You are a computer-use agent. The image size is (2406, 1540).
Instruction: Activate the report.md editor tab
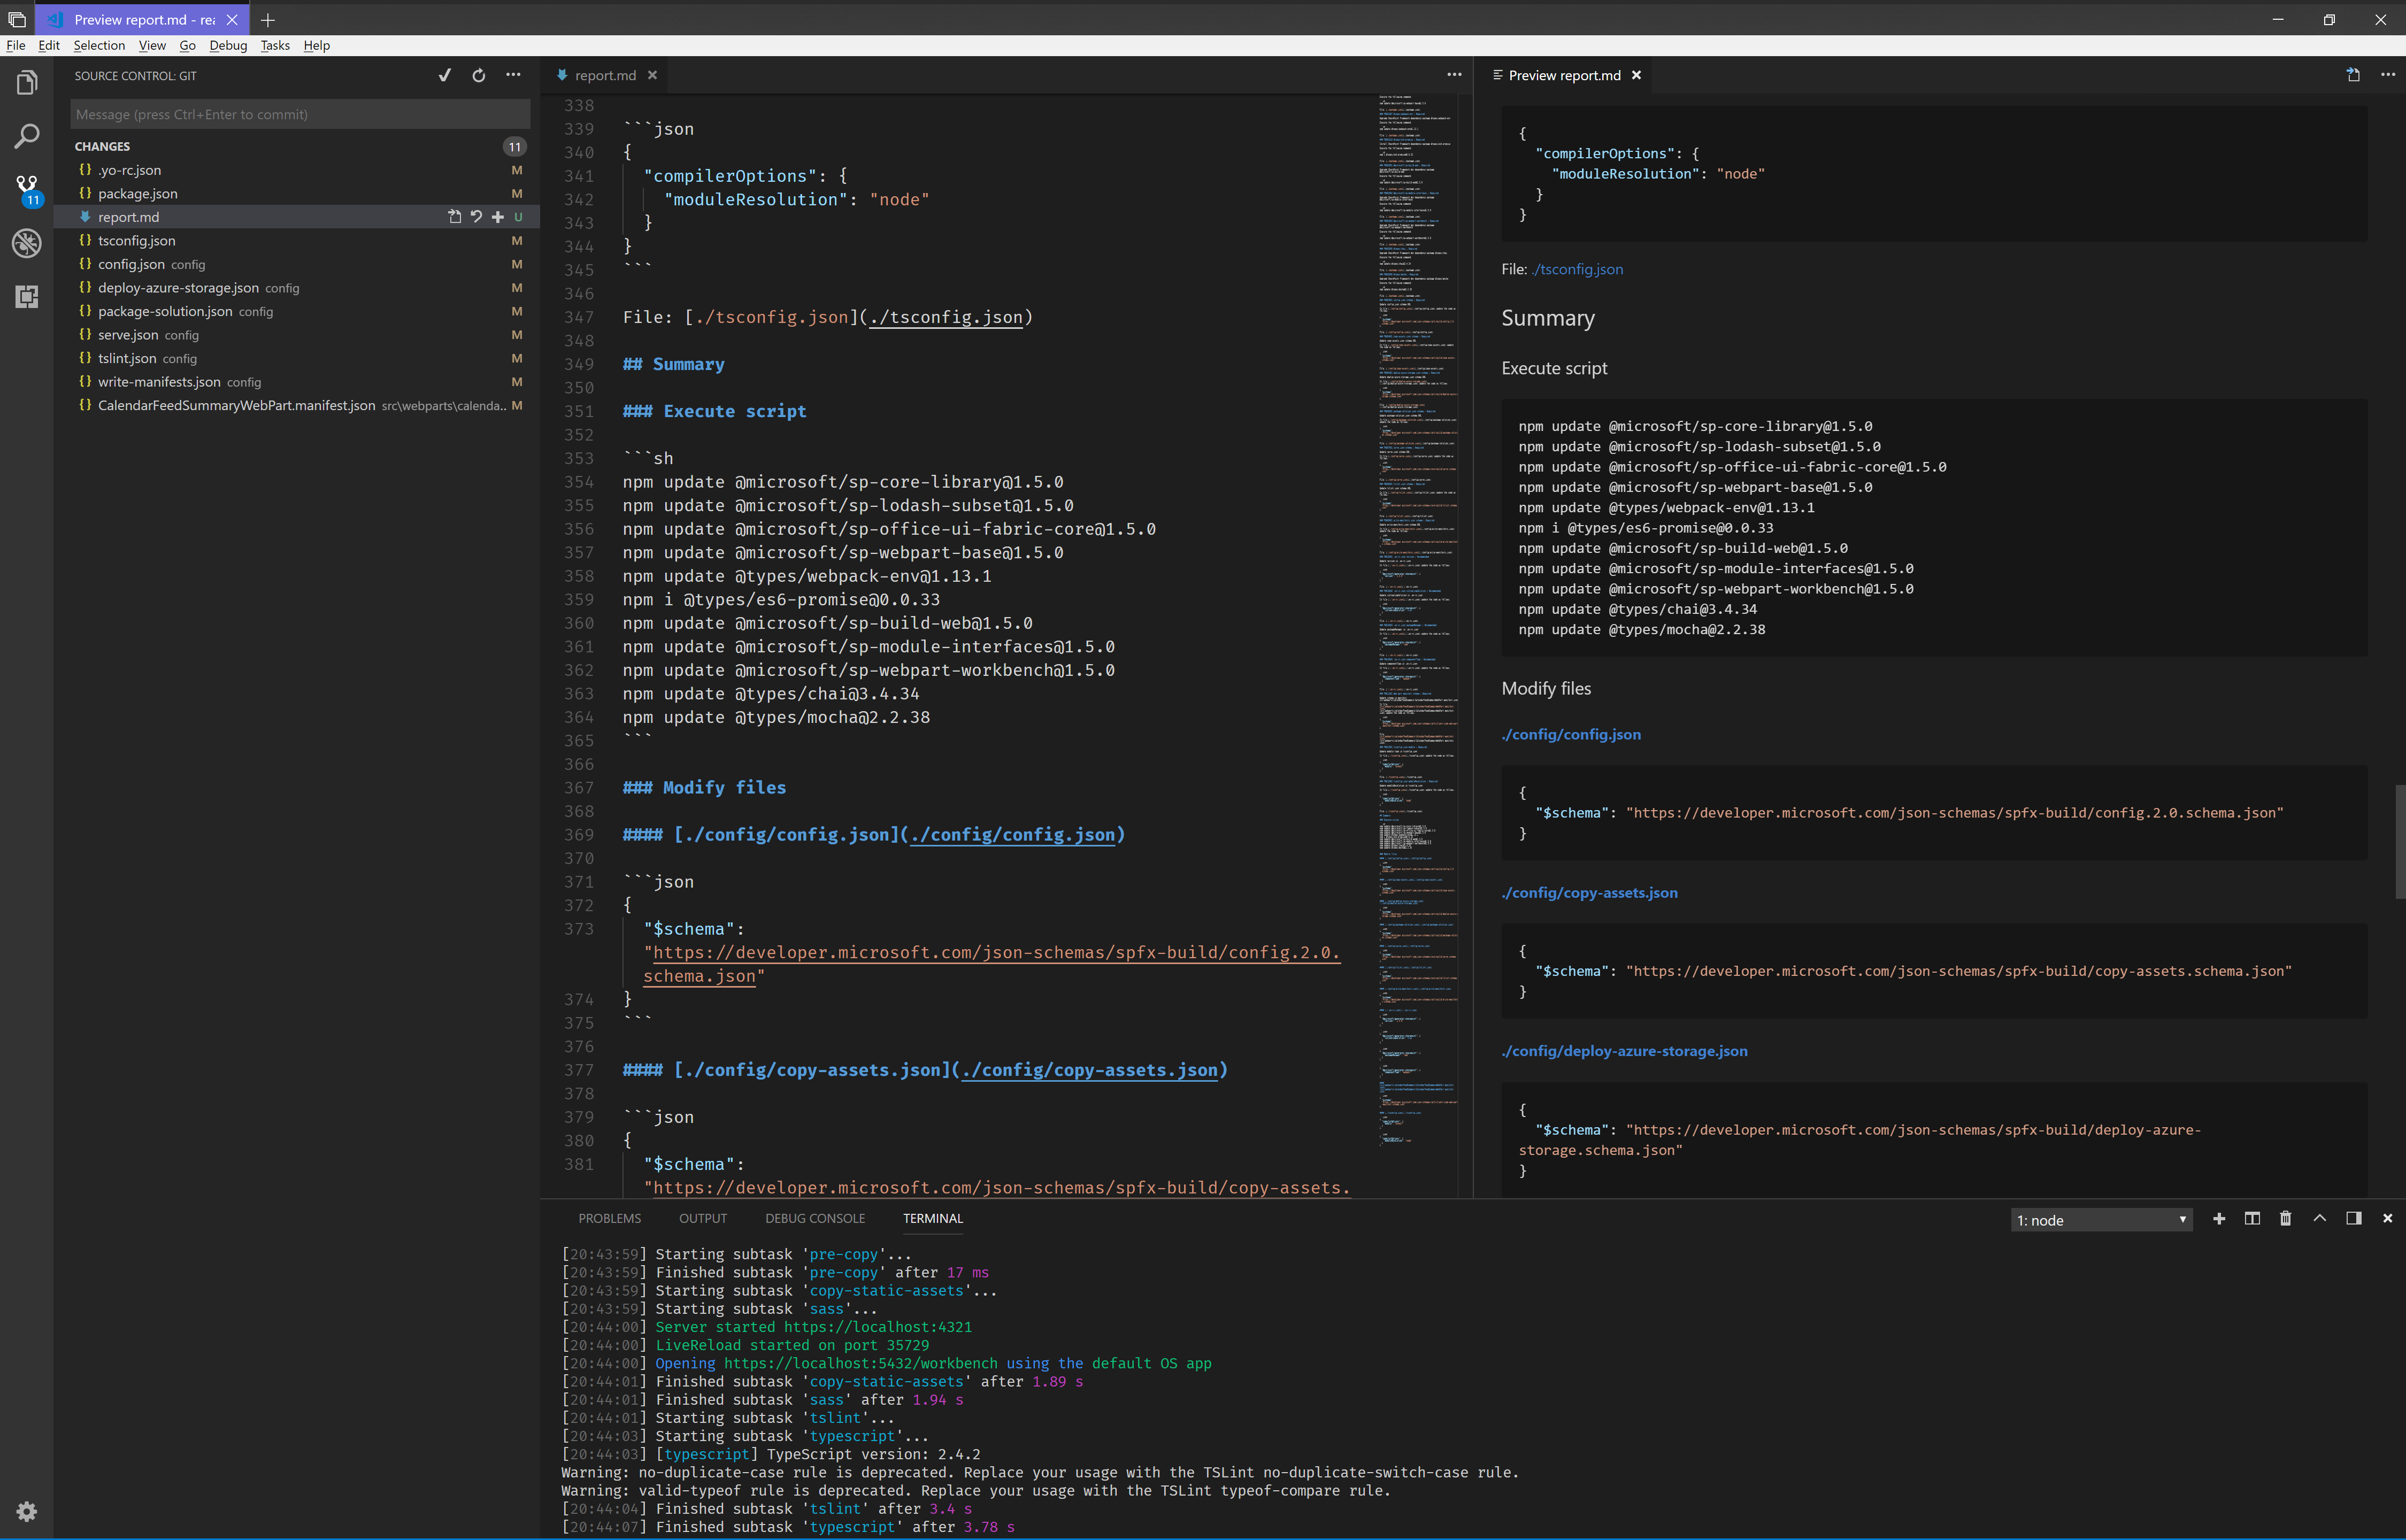click(x=605, y=75)
